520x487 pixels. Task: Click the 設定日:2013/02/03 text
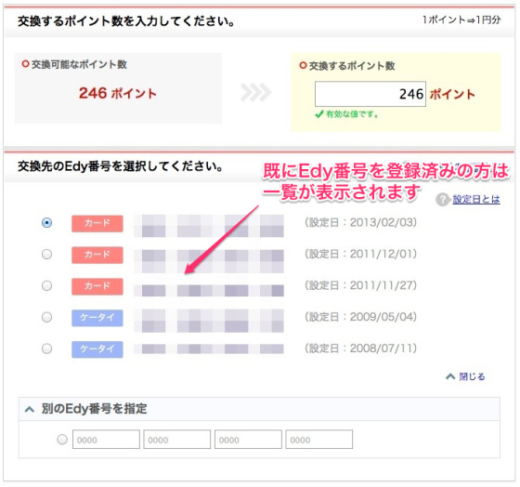(x=361, y=222)
